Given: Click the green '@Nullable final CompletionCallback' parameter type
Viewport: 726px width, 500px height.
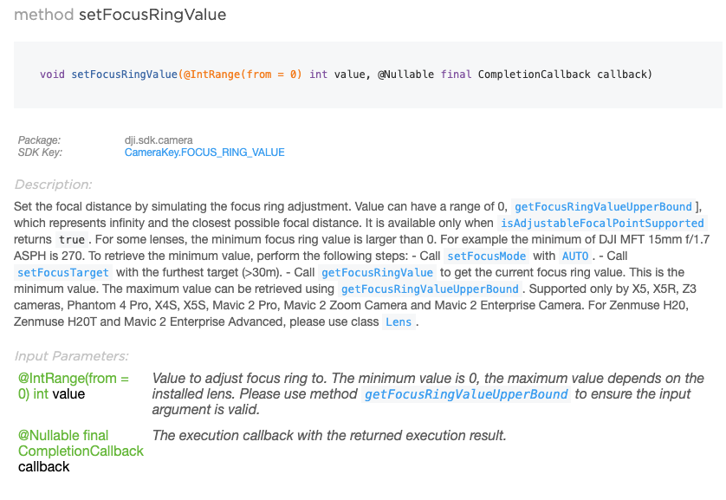Looking at the screenshot, I should 81,443.
